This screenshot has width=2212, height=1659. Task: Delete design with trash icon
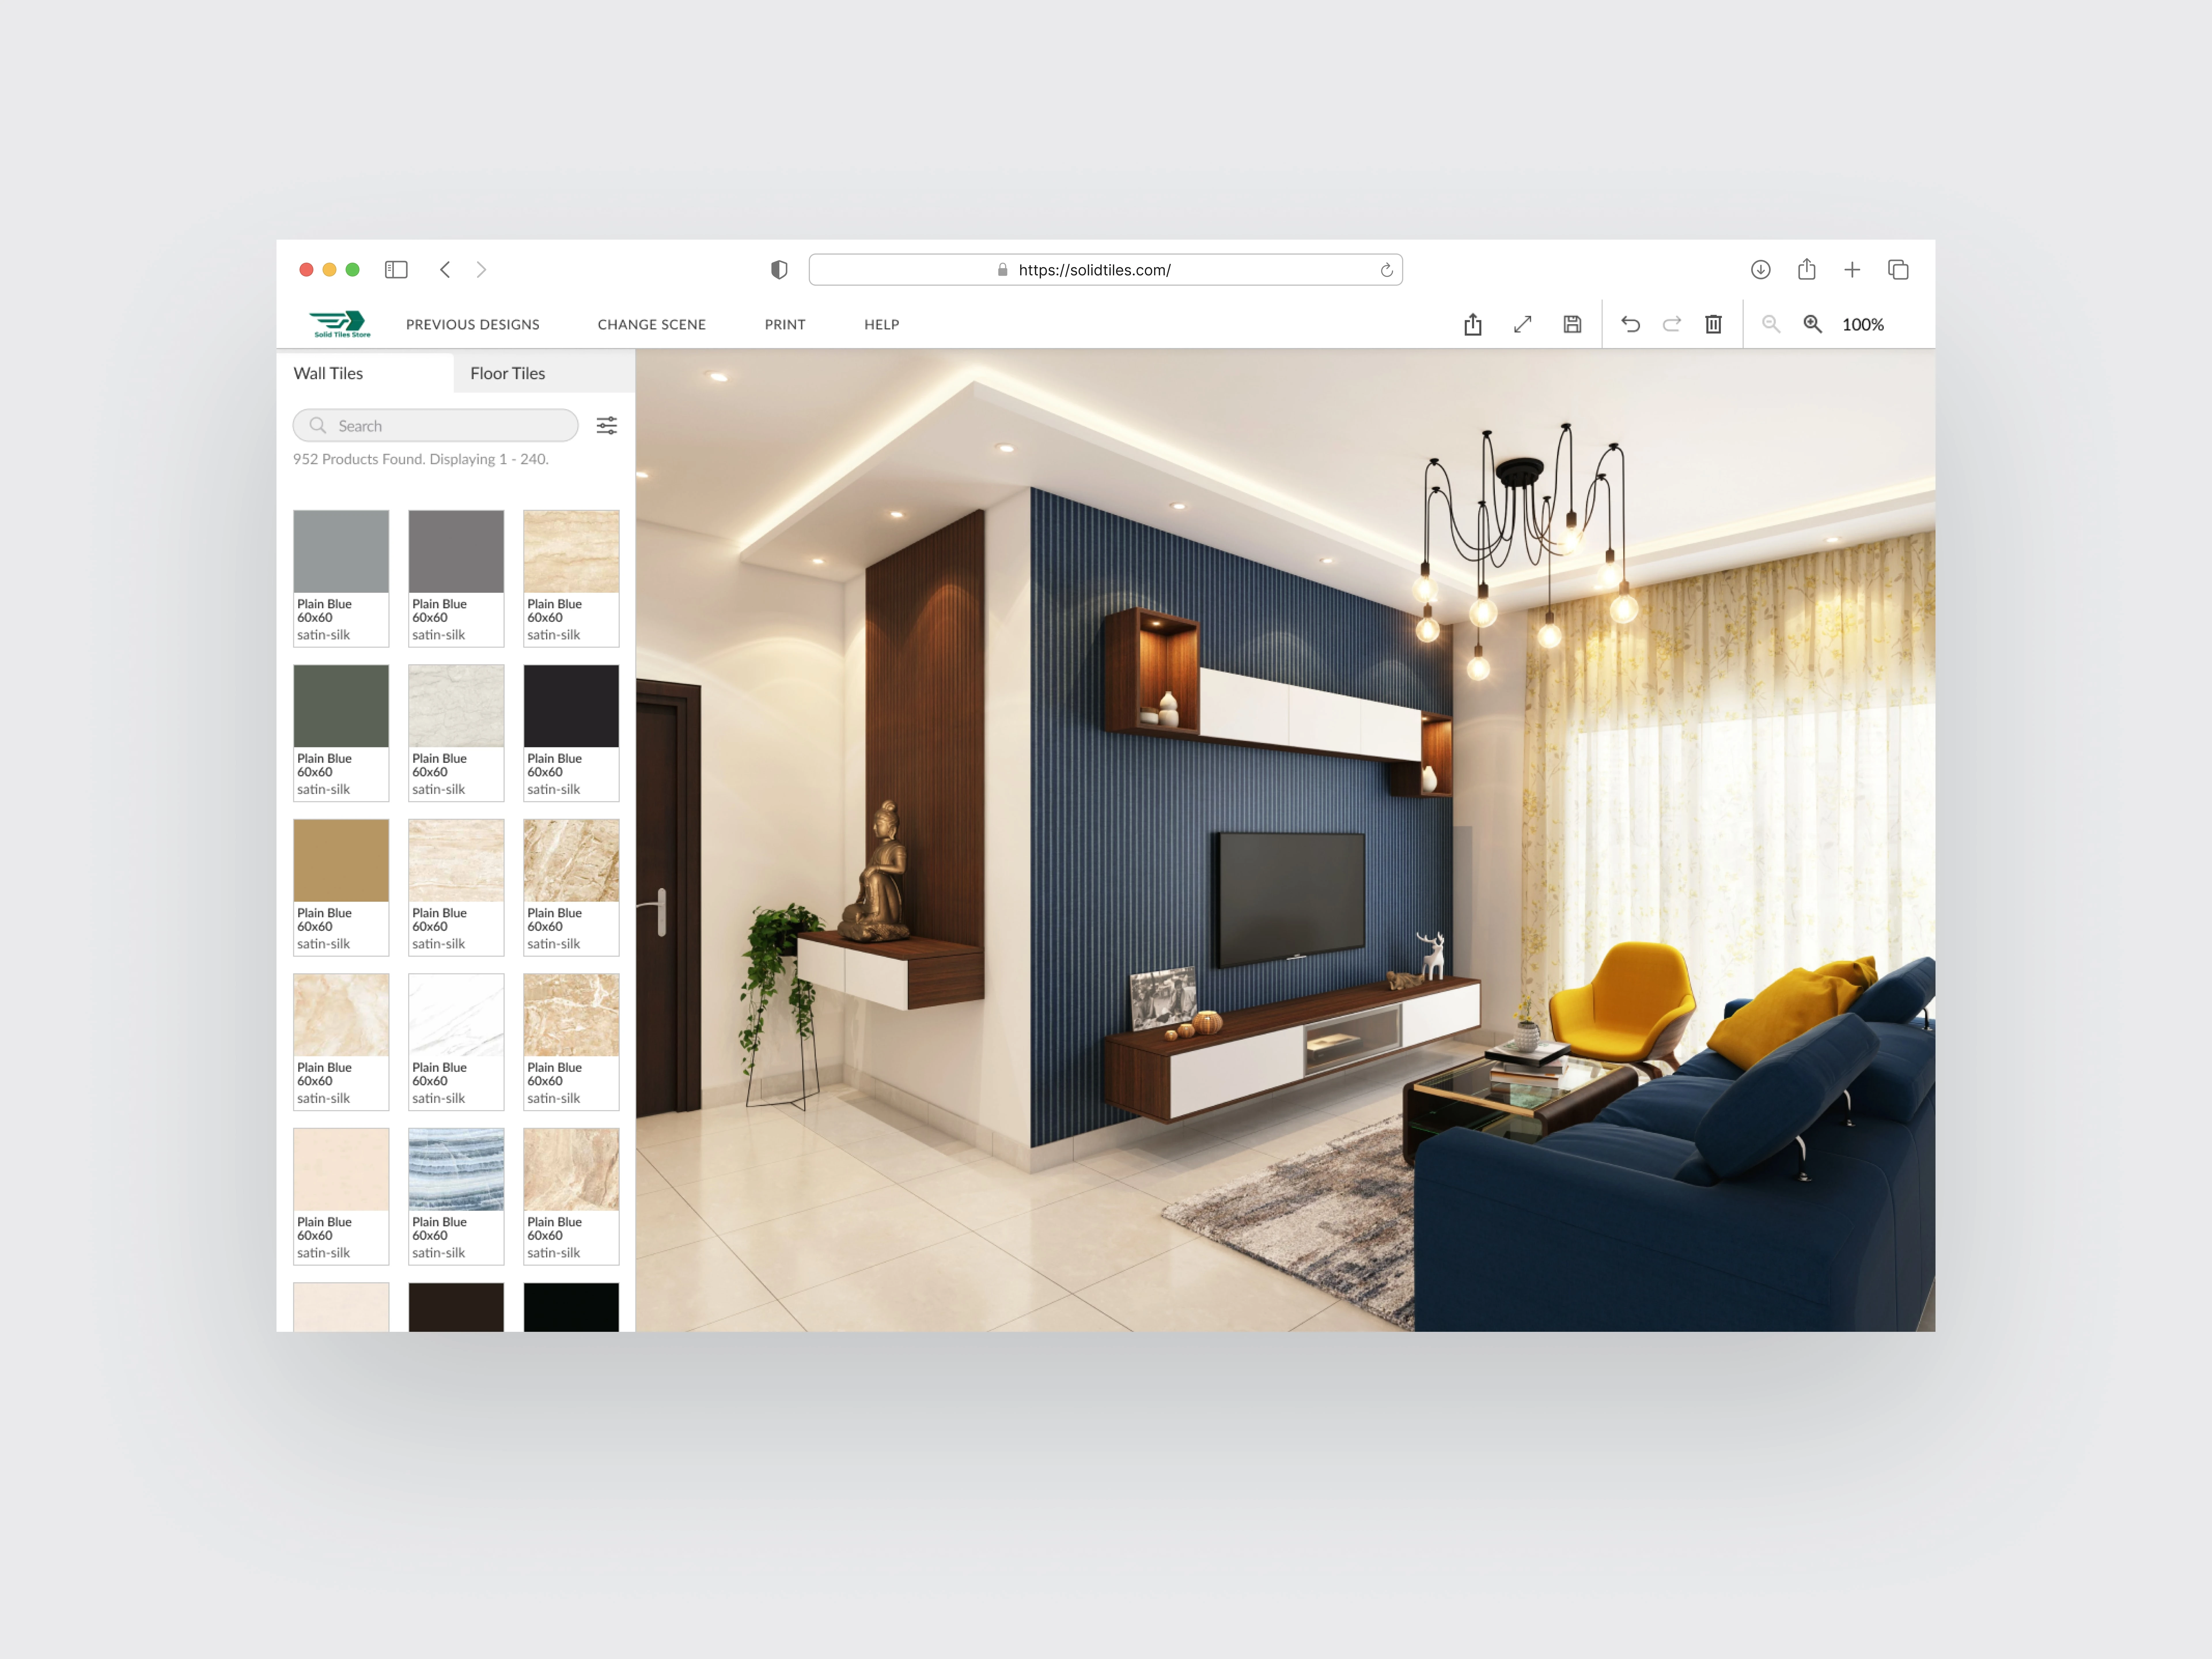[x=1713, y=324]
